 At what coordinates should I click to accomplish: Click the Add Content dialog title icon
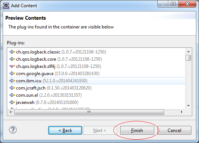(6, 6)
